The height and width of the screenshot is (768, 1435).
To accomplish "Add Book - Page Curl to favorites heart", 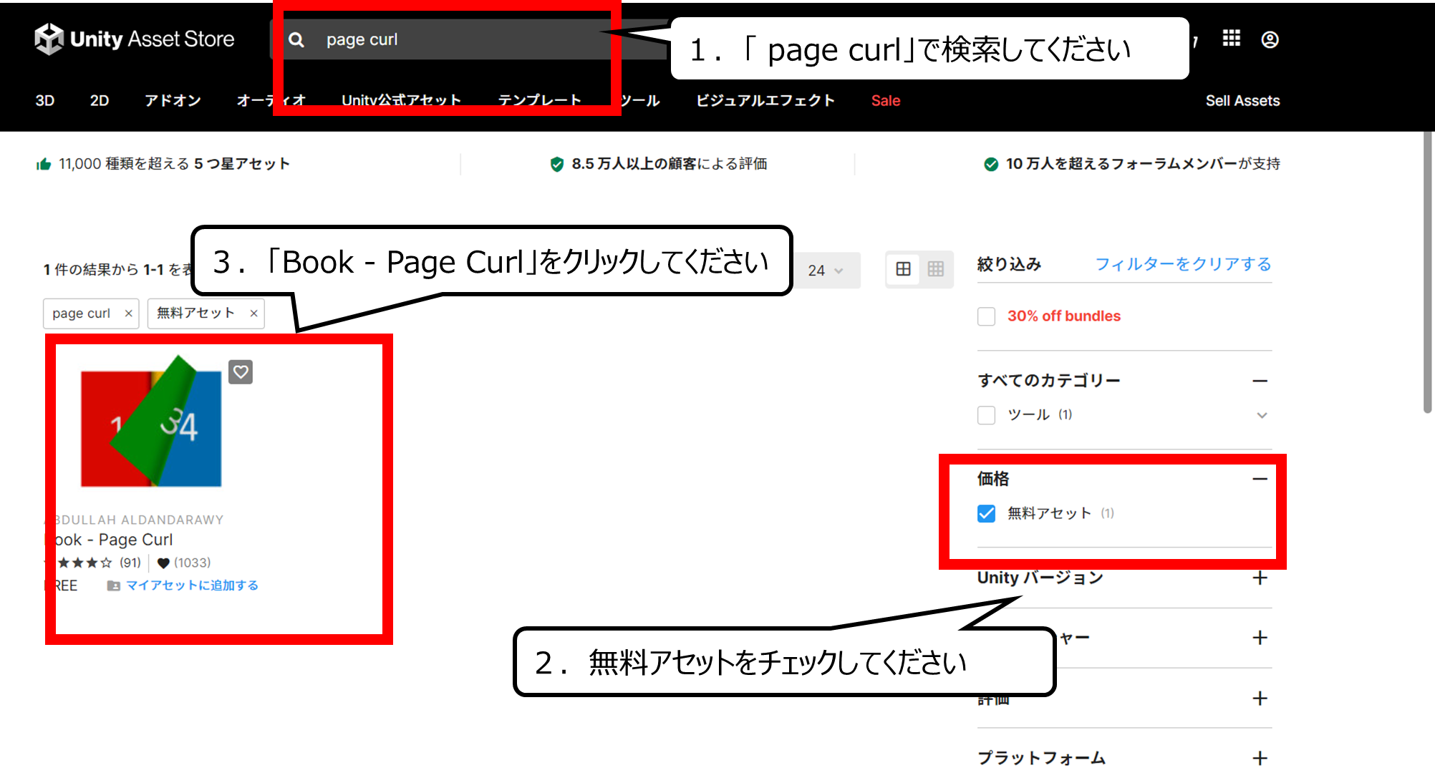I will pyautogui.click(x=241, y=372).
